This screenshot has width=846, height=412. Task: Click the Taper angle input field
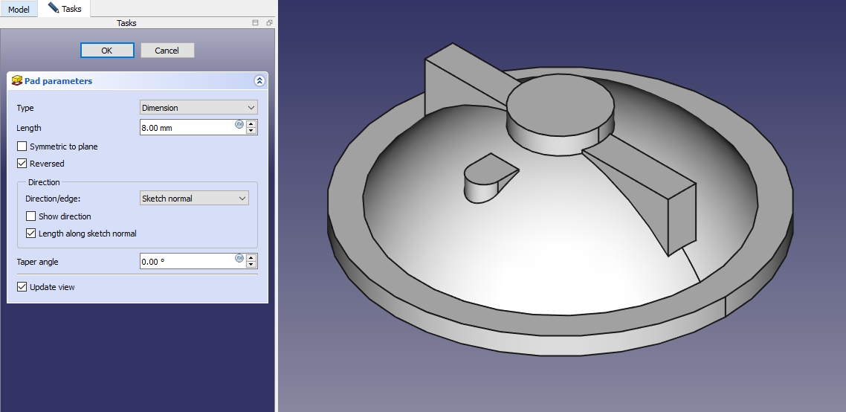tap(187, 262)
